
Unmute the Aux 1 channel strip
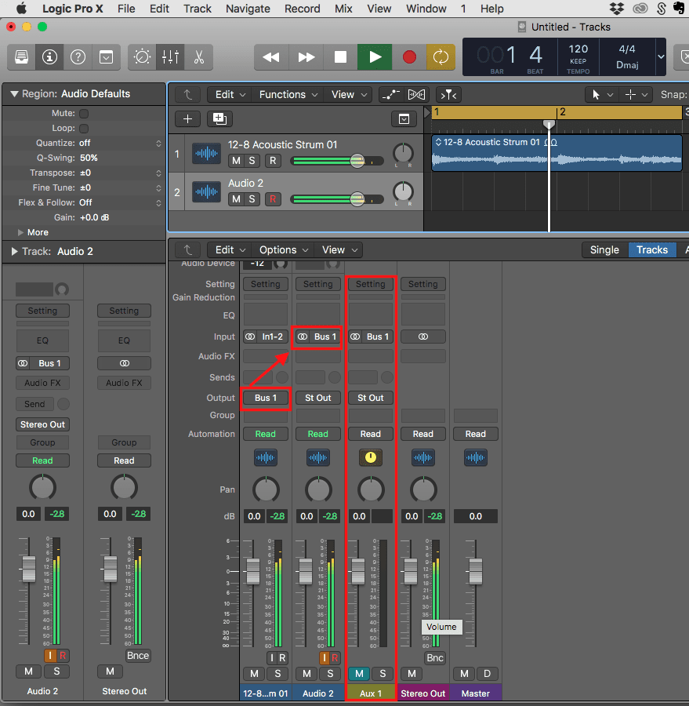pos(359,674)
